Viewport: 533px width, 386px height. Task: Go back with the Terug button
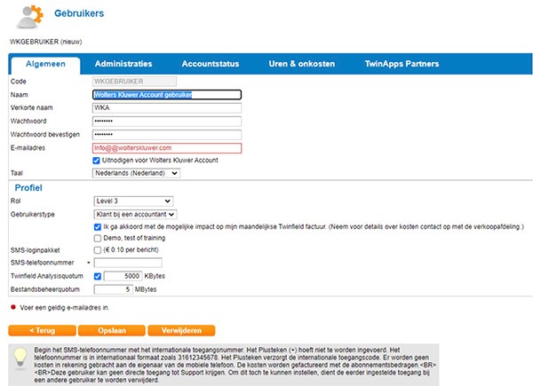tap(42, 330)
